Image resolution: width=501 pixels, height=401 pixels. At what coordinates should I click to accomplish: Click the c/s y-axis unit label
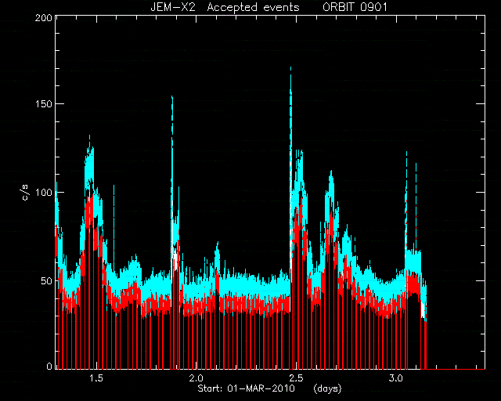tap(26, 193)
